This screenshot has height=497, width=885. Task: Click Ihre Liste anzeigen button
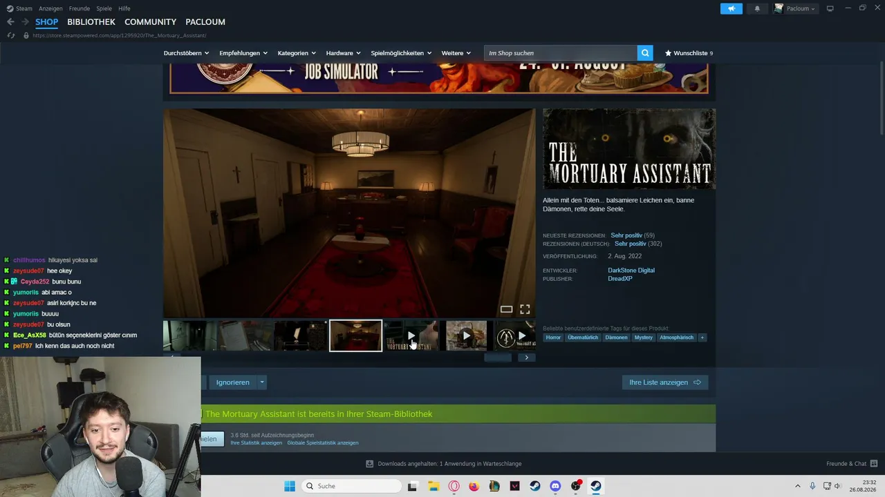tap(665, 382)
